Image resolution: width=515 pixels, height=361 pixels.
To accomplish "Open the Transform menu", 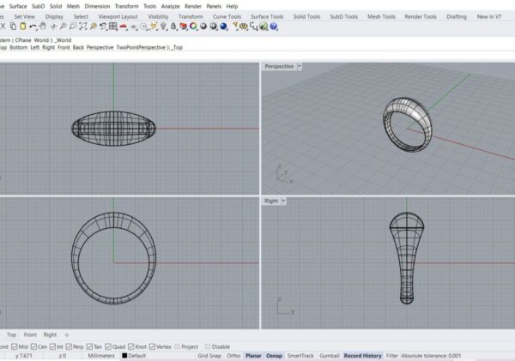I will tap(126, 6).
